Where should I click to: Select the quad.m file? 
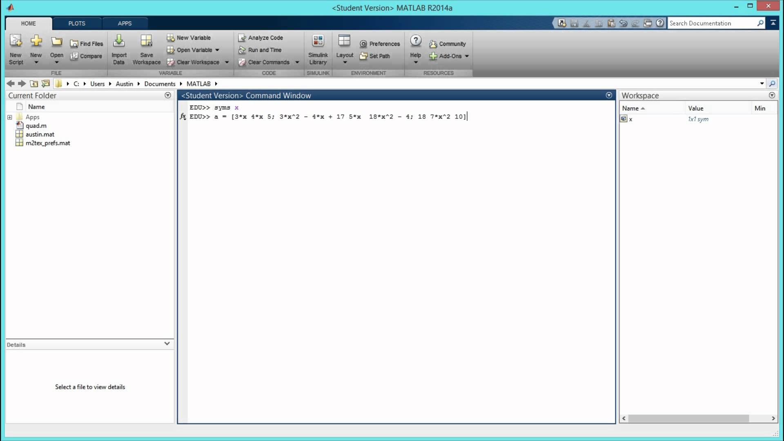36,126
